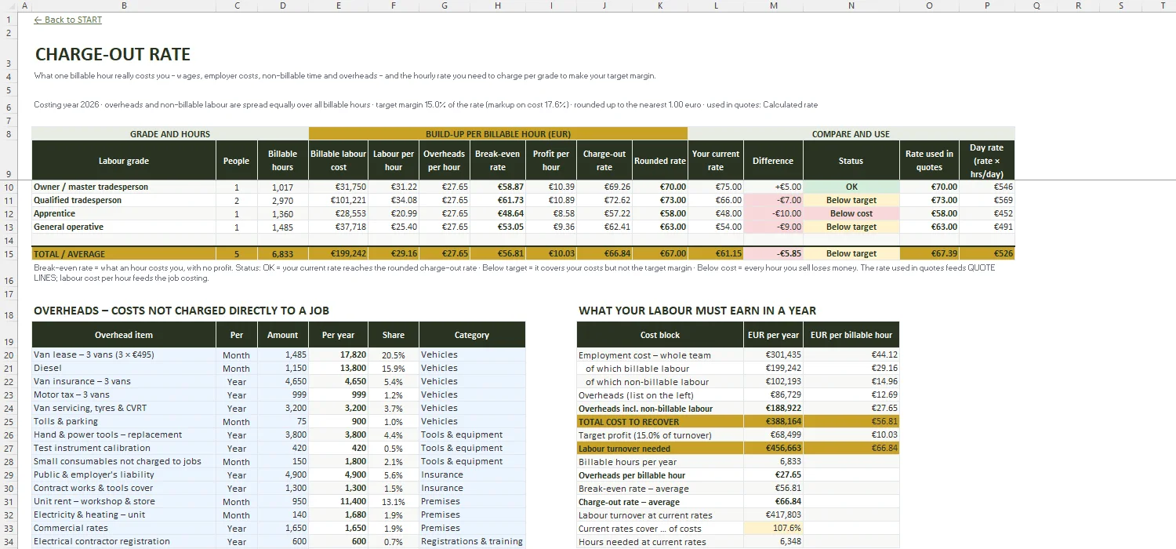Click 'BUILD-UP PER BILLABLE HOUR (EUR)' banner

pos(498,133)
